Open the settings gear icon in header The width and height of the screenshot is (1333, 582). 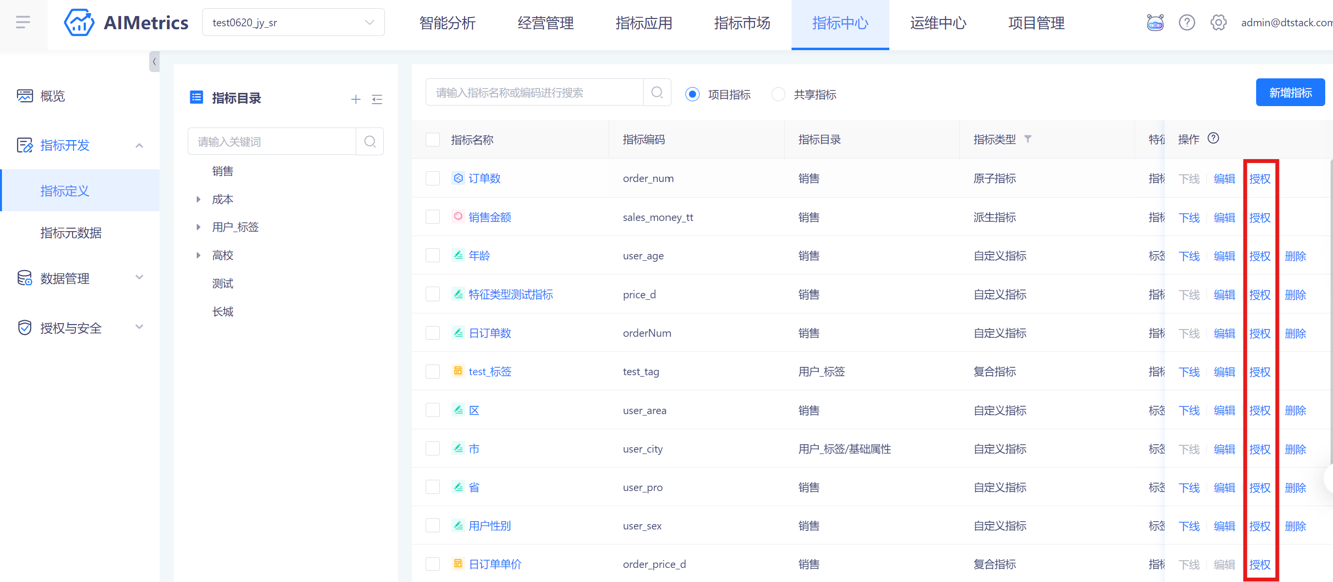click(x=1218, y=23)
